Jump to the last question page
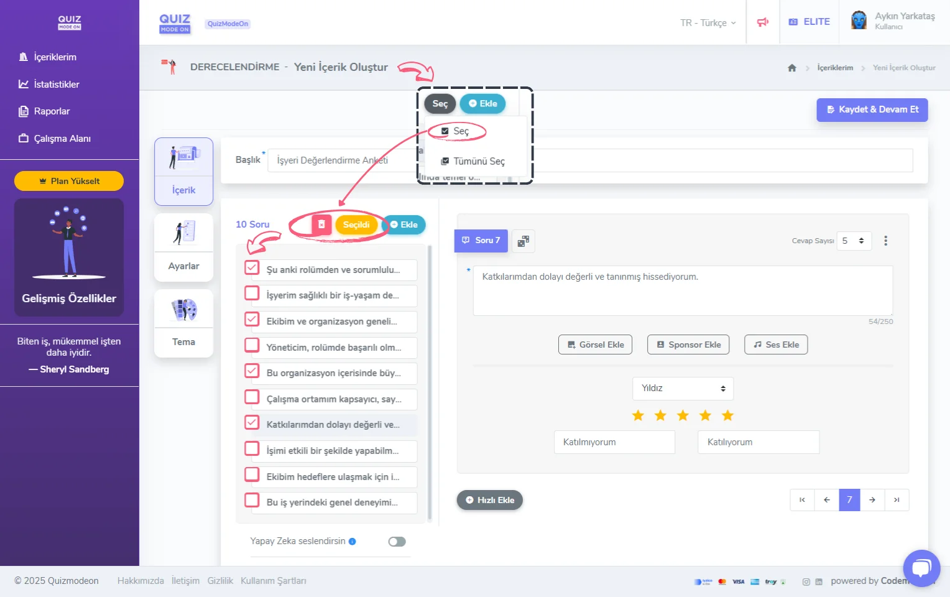The width and height of the screenshot is (950, 597). 897,500
